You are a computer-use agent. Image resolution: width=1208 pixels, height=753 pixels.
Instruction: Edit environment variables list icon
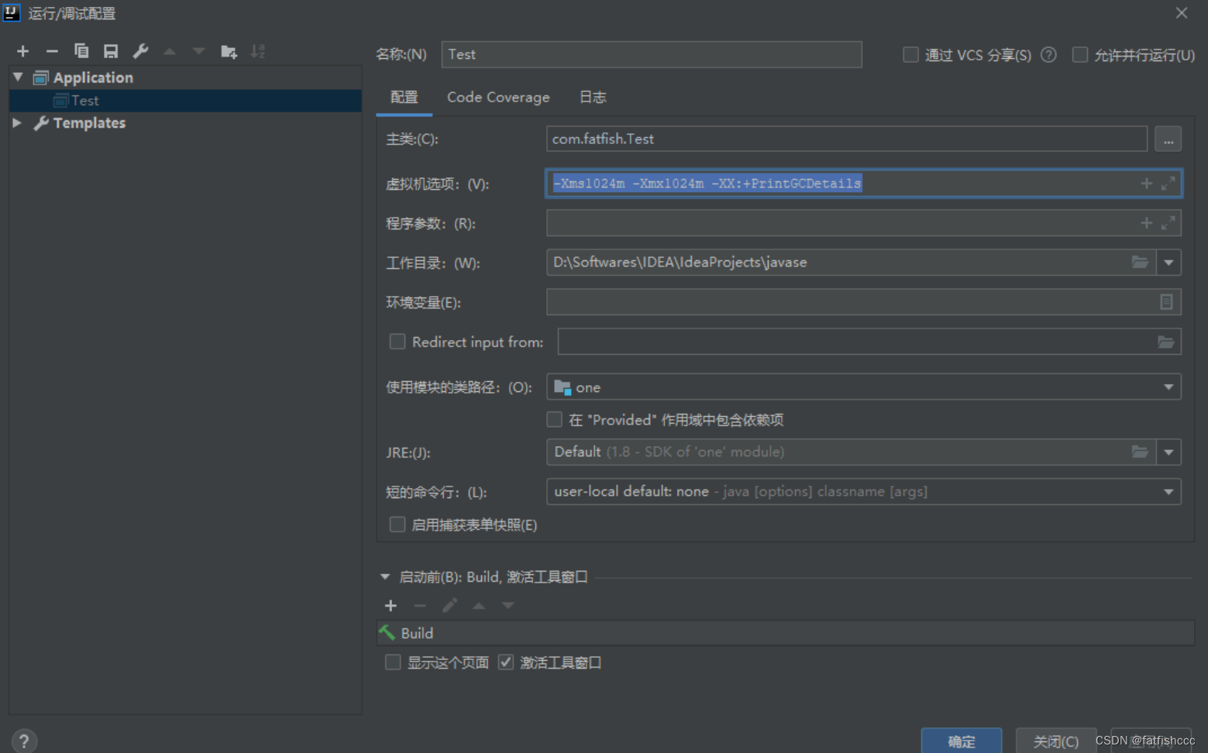point(1166,302)
